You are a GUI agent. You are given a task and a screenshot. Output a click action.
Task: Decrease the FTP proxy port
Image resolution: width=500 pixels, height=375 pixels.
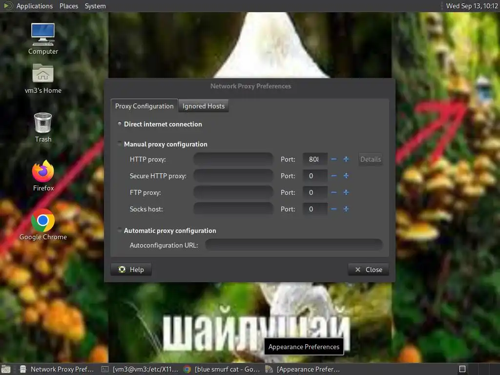[x=334, y=192]
